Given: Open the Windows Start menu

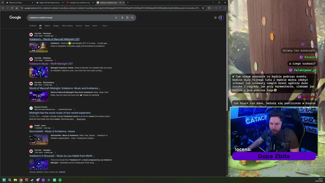Looking at the screenshot, I should click(x=4, y=180).
